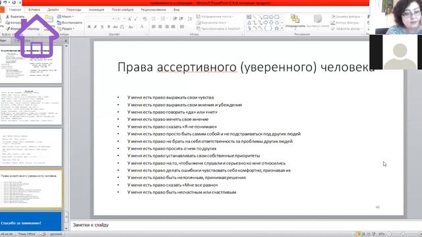The height and width of the screenshot is (237, 422).
Task: Toggle strikethrough formatting
Action: (115, 26)
